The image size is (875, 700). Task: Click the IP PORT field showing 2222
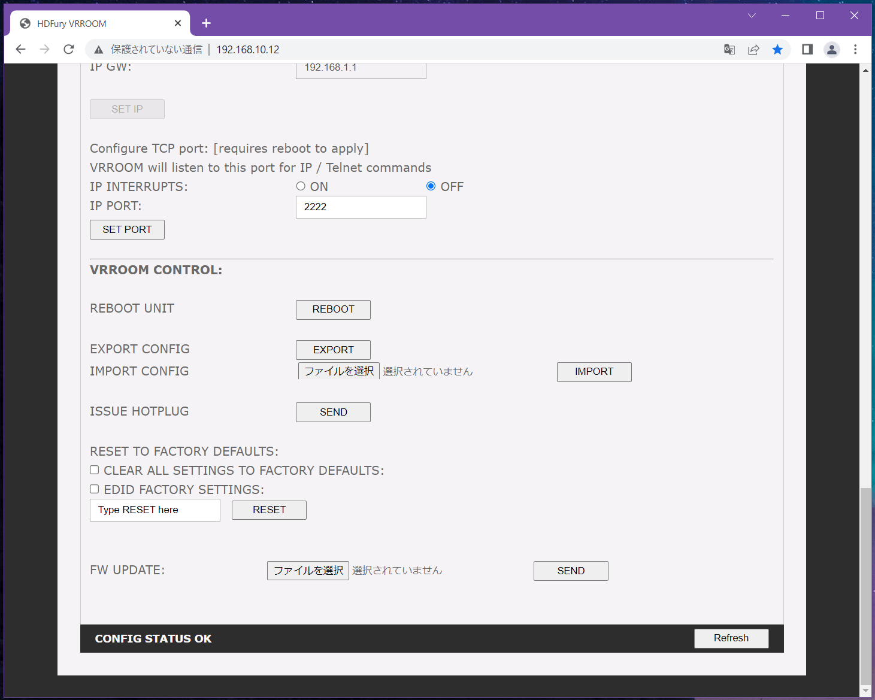[x=361, y=207]
